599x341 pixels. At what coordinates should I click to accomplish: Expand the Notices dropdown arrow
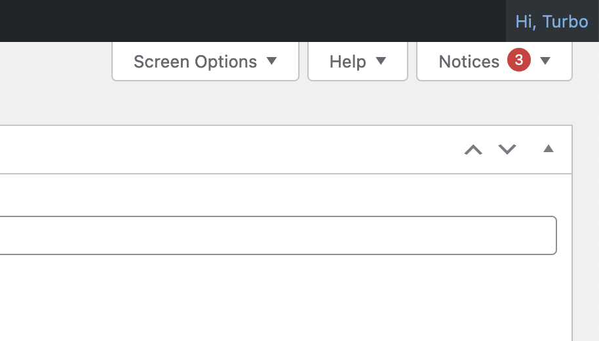(545, 61)
